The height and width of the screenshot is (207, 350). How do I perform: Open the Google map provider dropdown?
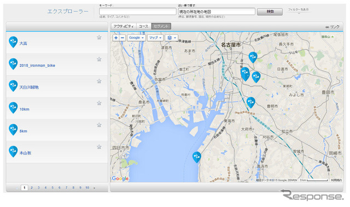[136, 38]
